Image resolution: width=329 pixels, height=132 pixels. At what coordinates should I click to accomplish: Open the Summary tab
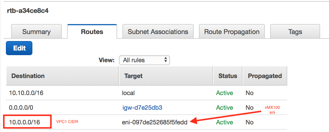(36, 32)
